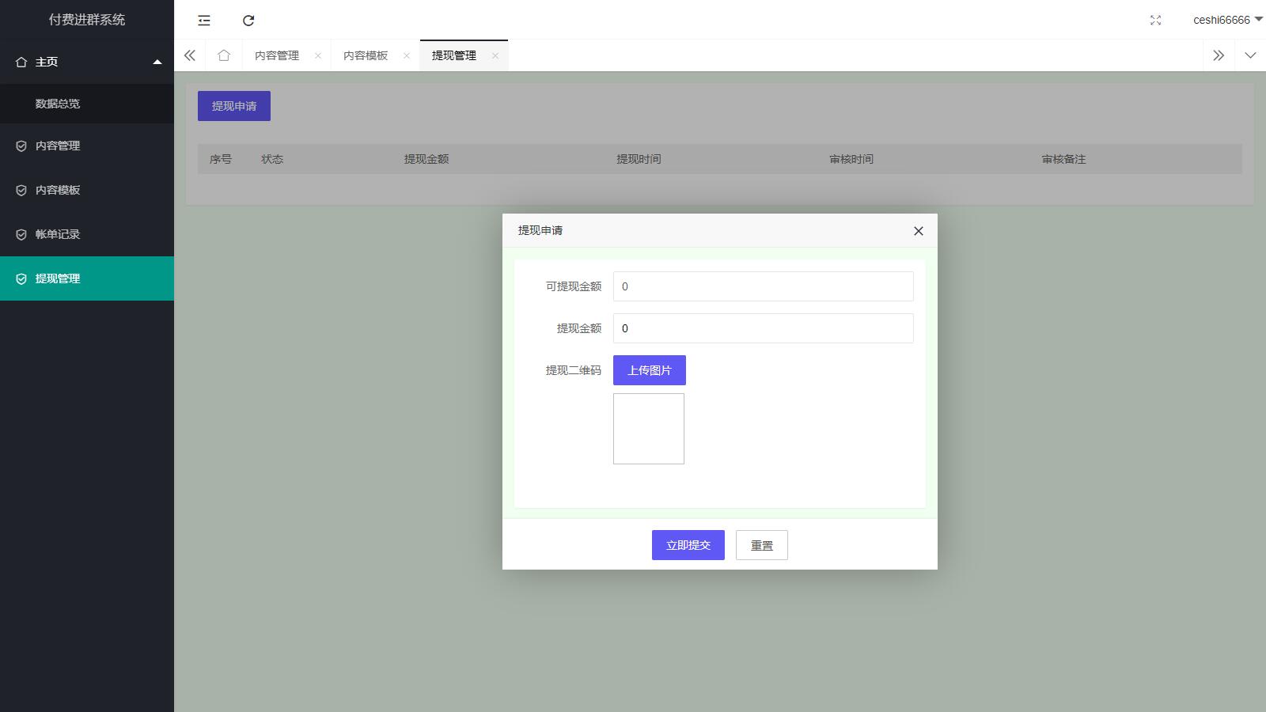Close the 提现申请 dialog with X
Image resolution: width=1266 pixels, height=712 pixels.
point(918,231)
